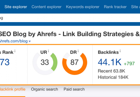Click the URL search input field
140x97 pixels.
[70, 18]
